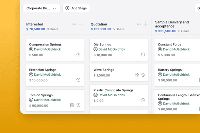
Task: Click contact avatar on Continuous Length Extension Springs
Action: point(160,103)
